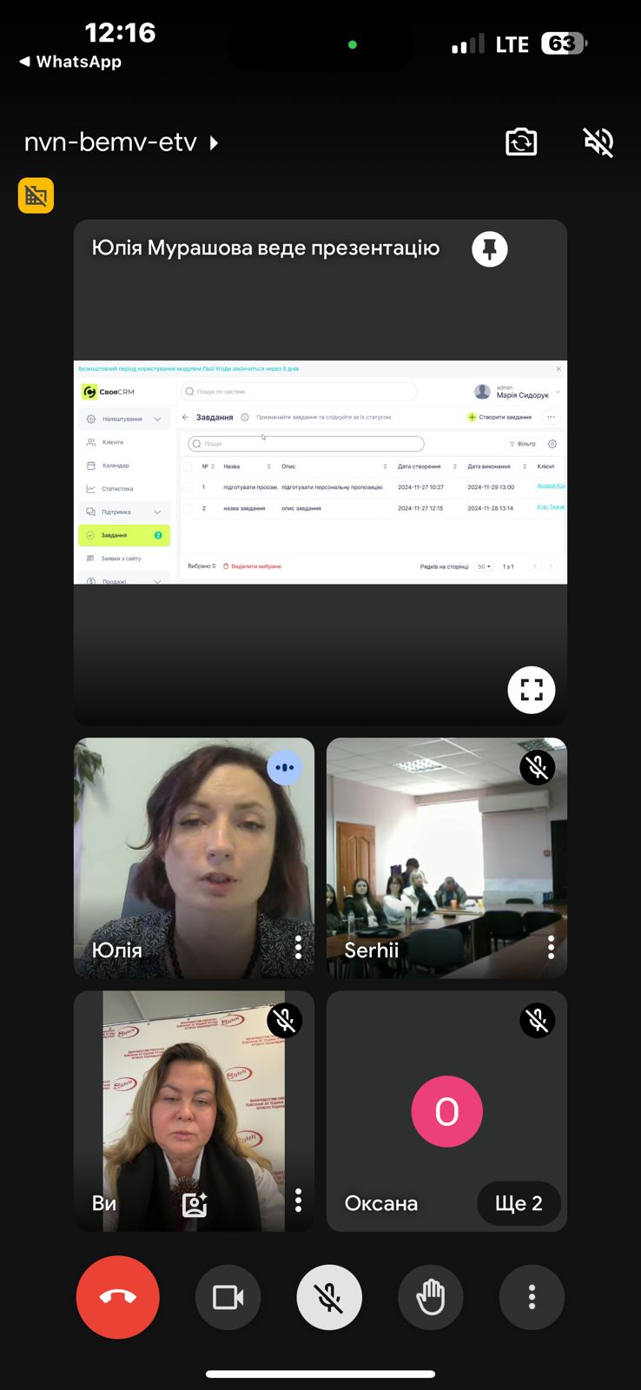Image resolution: width=641 pixels, height=1390 pixels.
Task: Expand meeting details next to nvn-bemv-etv
Action: click(214, 142)
